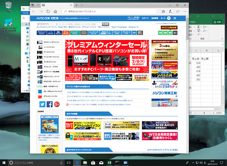This screenshot has height=166, width=227.
Task: Click Excel's Clear eraser icon
Action: click(x=199, y=34)
